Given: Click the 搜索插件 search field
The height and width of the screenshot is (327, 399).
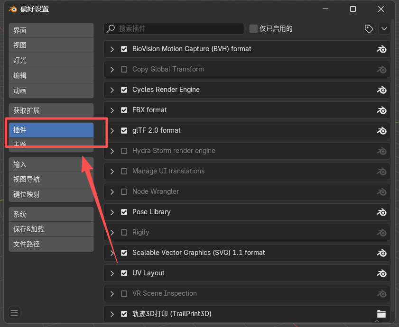Looking at the screenshot, I should pyautogui.click(x=174, y=28).
